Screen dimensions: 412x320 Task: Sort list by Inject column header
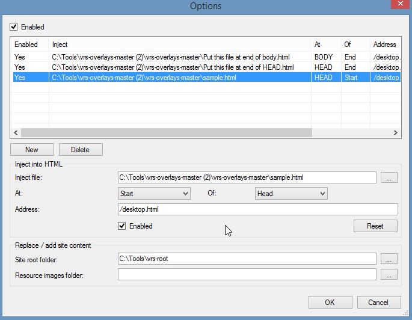click(180, 45)
